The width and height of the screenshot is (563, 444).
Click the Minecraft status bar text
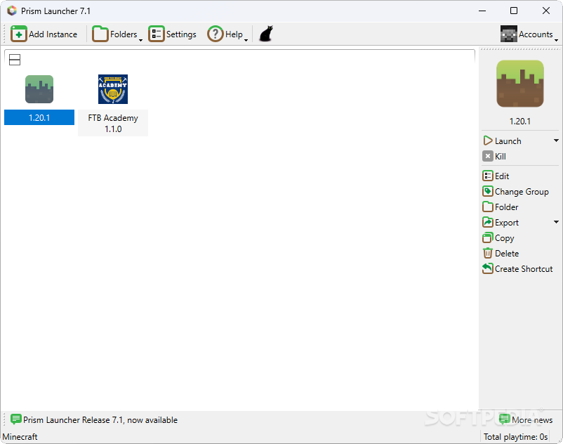[x=20, y=437]
